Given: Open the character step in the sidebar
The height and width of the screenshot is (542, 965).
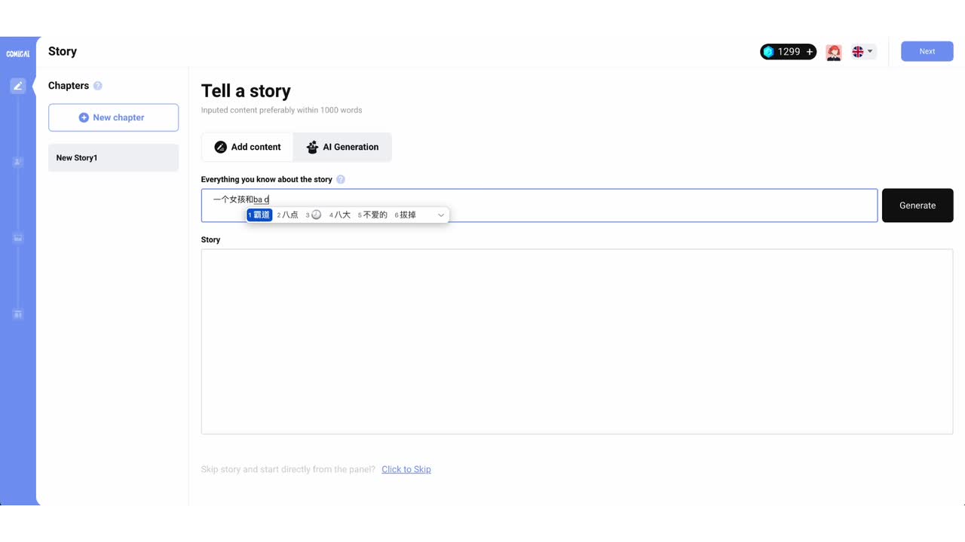Looking at the screenshot, I should point(18,162).
